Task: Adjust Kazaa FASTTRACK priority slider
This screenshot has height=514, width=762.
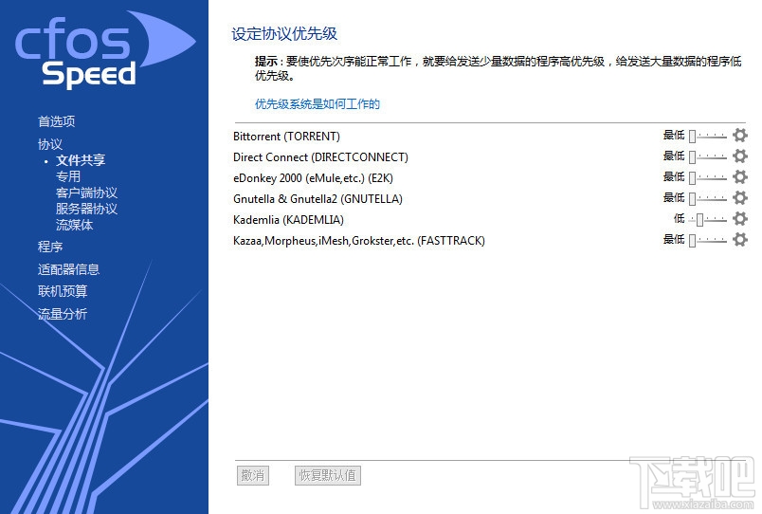Action: click(x=708, y=241)
